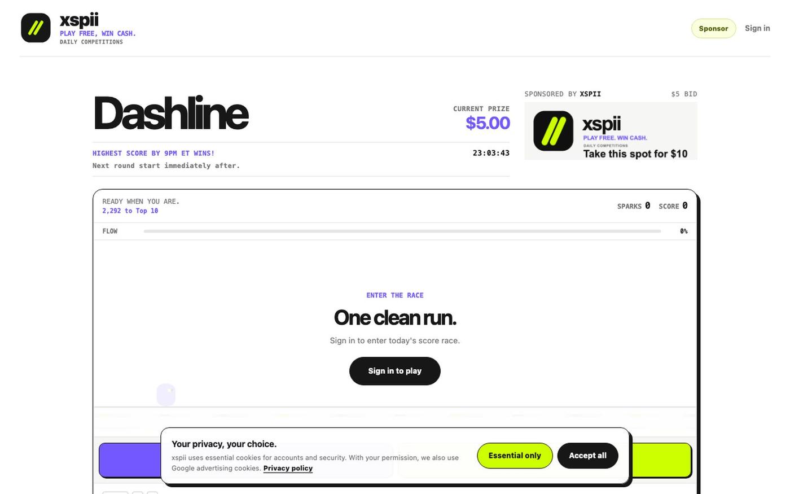Image resolution: width=790 pixels, height=494 pixels.
Task: Accept all cookies in the privacy banner
Action: tap(587, 456)
